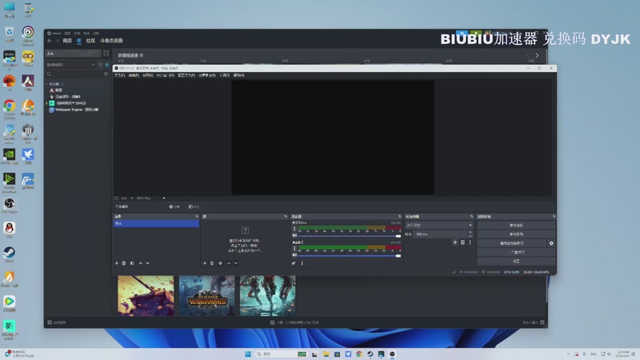Open virtual camera settings gear
The height and width of the screenshot is (360, 640).
[x=551, y=243]
